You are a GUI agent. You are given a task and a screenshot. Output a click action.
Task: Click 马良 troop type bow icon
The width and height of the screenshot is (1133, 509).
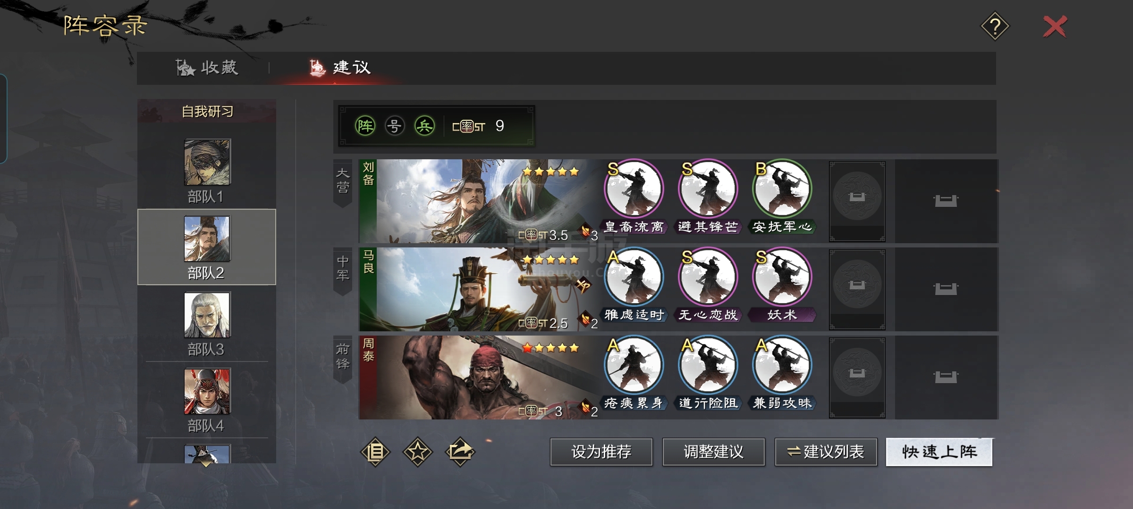583,285
